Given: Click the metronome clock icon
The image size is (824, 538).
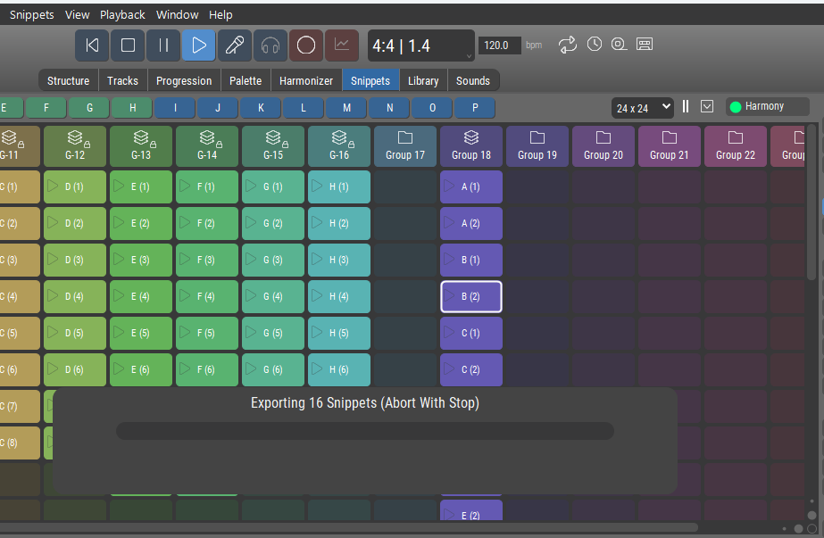Looking at the screenshot, I should click(x=594, y=45).
